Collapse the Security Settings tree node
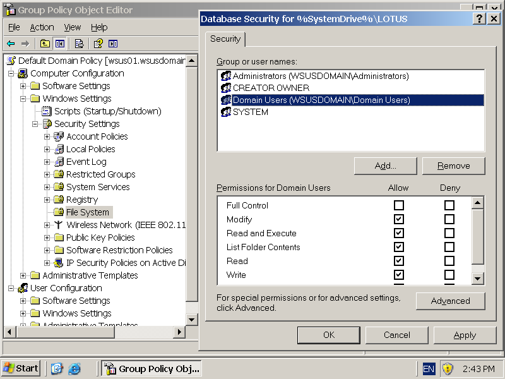 click(x=35, y=124)
